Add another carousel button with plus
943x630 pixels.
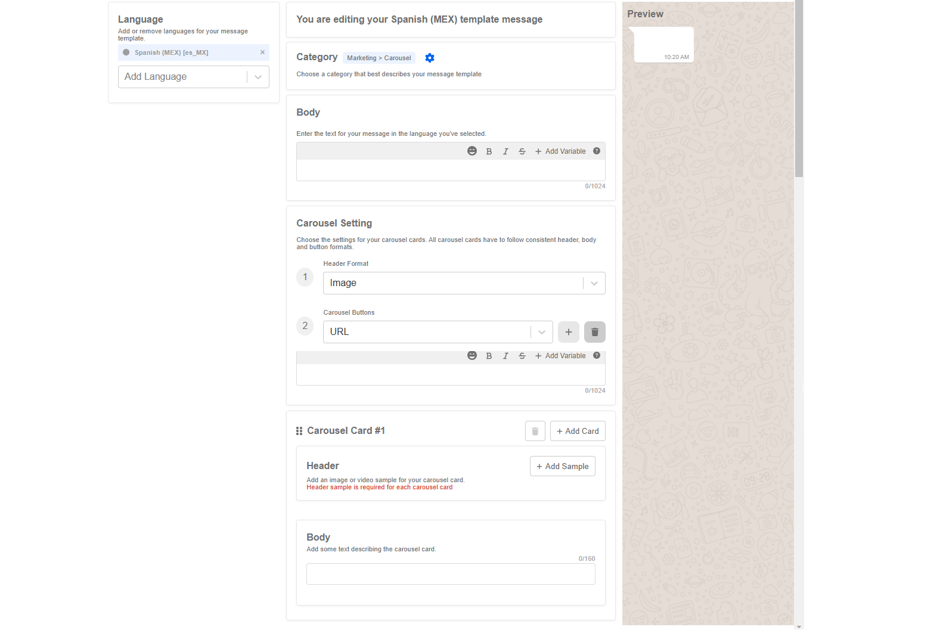[569, 332]
